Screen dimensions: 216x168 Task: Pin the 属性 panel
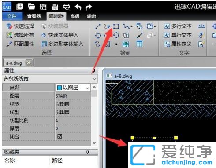coord(94,70)
